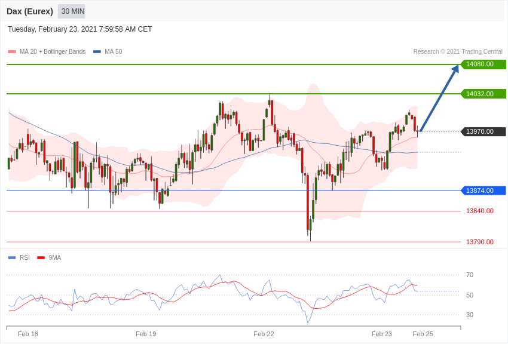Click the MA 20 + Bollinger Bands legend label

coord(53,51)
